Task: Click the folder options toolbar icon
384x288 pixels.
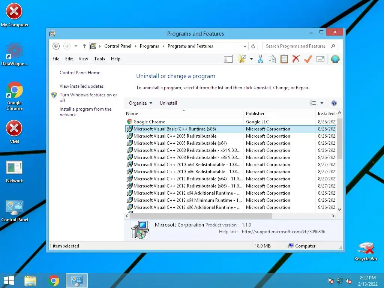Action: pyautogui.click(x=242, y=59)
